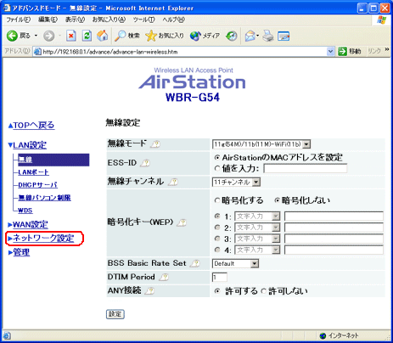Select AirStationのMACアドレスを設定 radio button
393x343 pixels.
coord(217,157)
